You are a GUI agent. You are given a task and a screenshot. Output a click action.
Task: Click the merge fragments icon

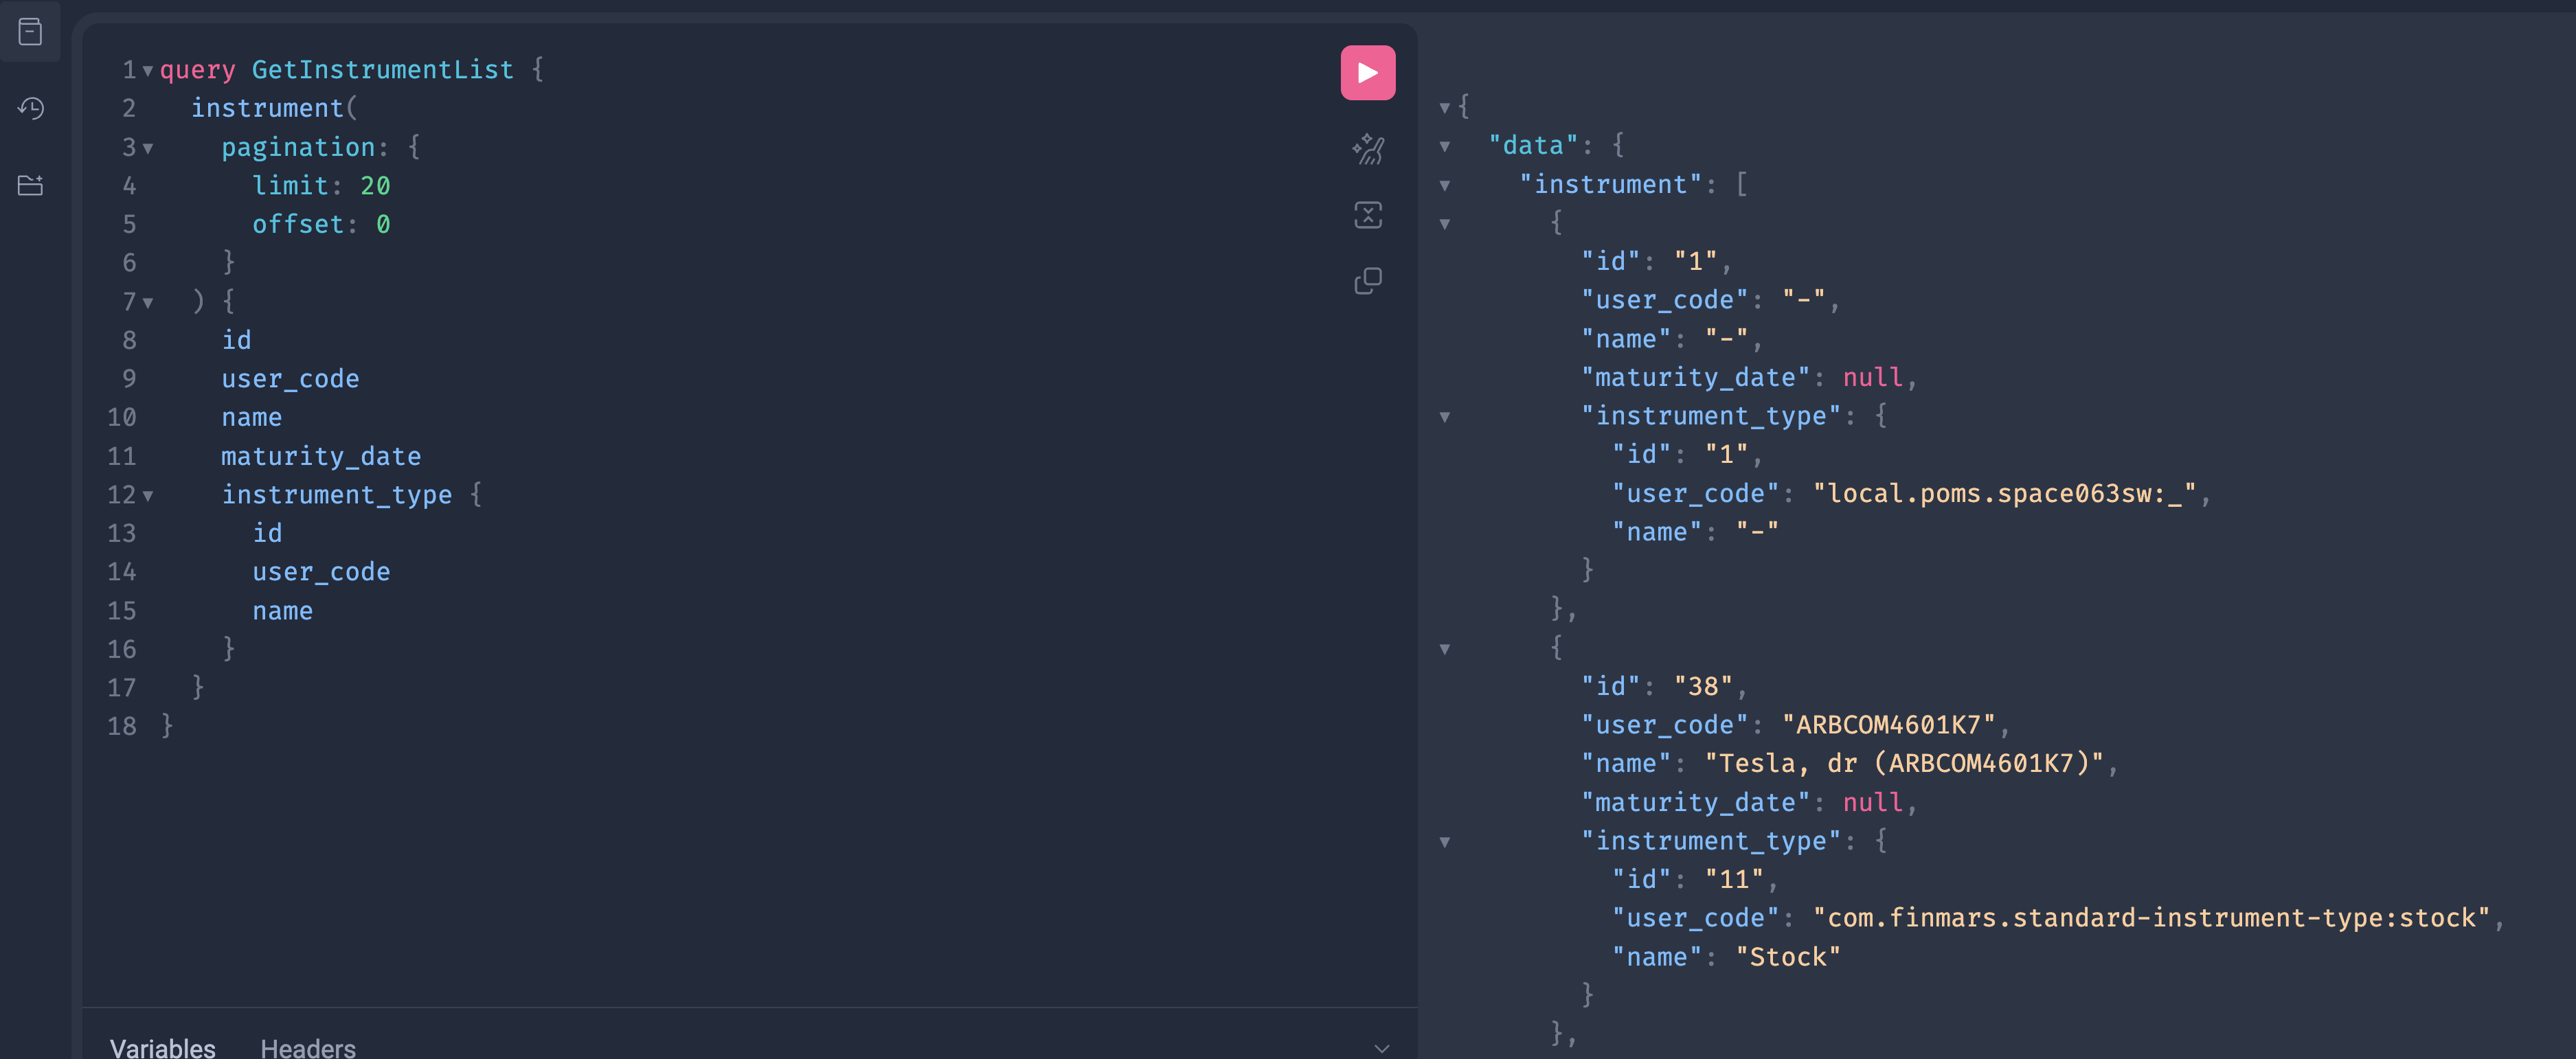[x=1367, y=215]
